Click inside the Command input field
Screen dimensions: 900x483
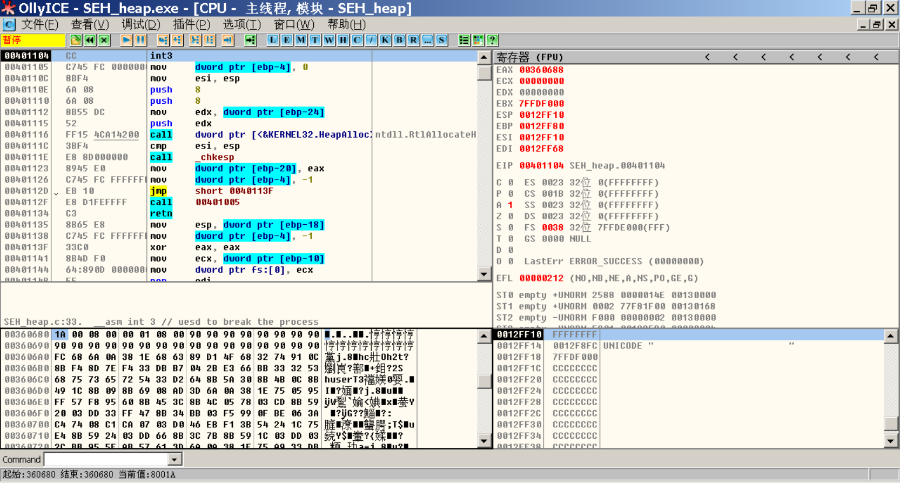pyautogui.click(x=106, y=460)
